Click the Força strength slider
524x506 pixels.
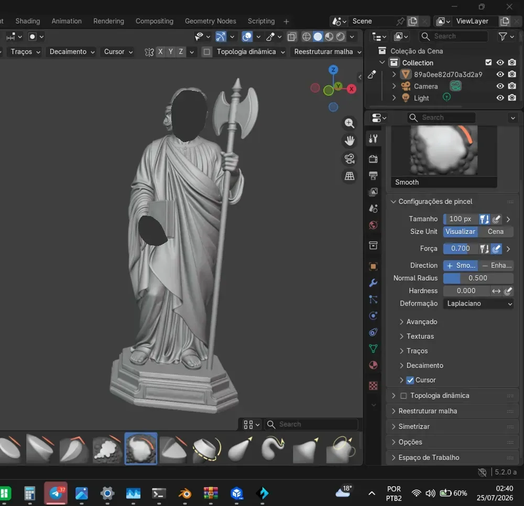point(461,249)
